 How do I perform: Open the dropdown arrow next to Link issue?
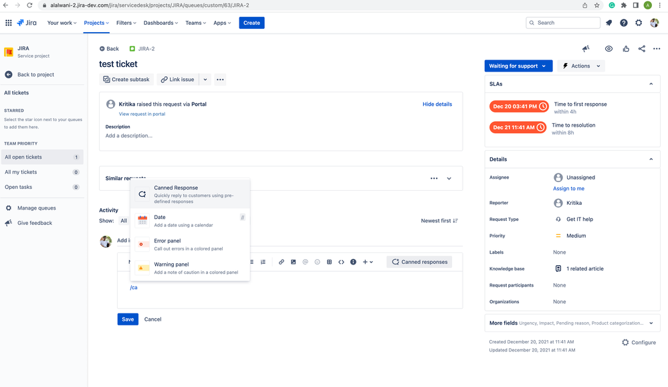click(205, 80)
